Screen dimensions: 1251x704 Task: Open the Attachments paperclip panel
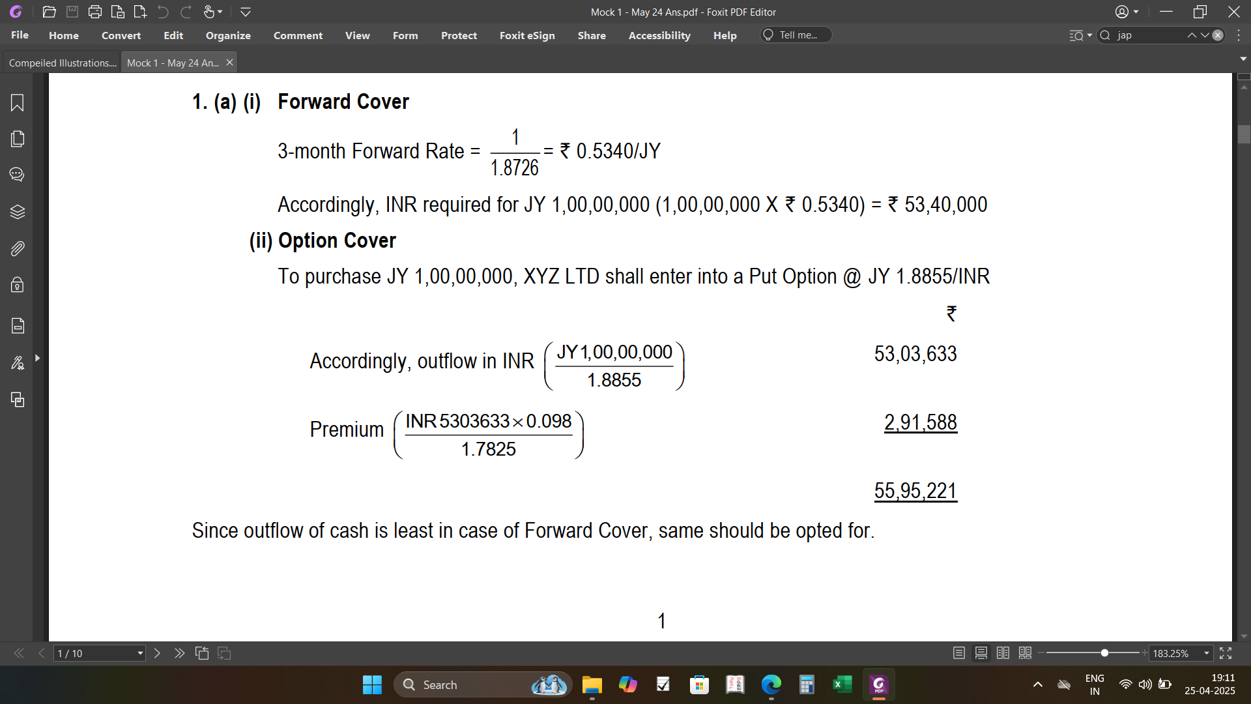tap(18, 248)
